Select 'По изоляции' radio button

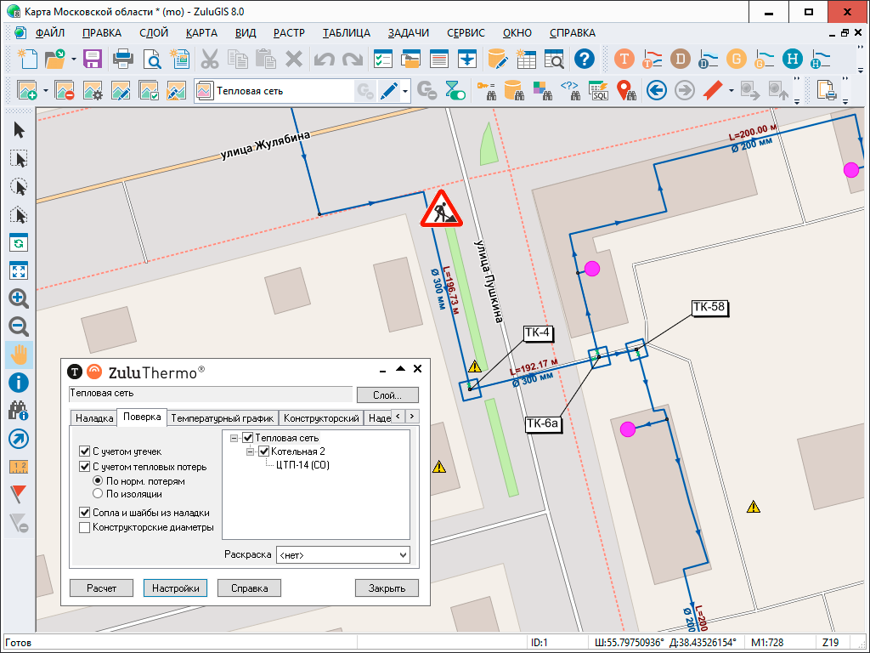[99, 493]
